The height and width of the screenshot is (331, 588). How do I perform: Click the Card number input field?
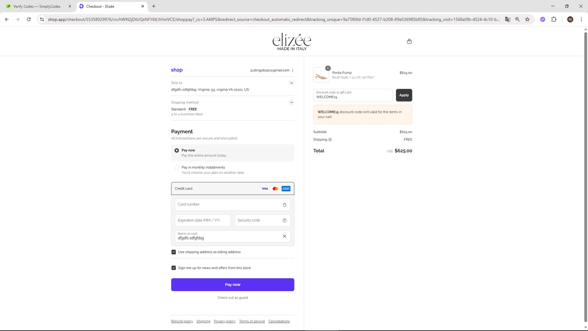[x=232, y=205]
